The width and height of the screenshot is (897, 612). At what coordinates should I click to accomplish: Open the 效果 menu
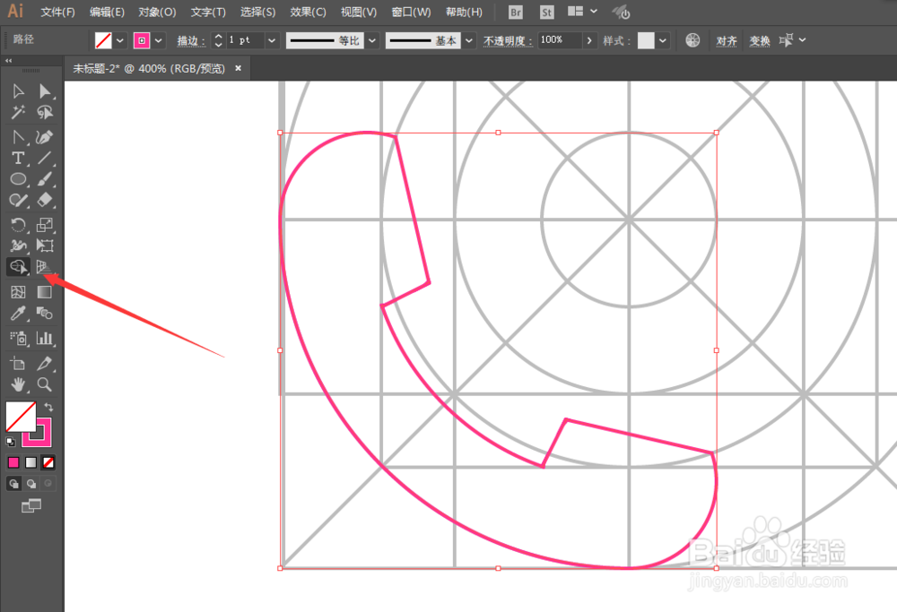click(308, 12)
